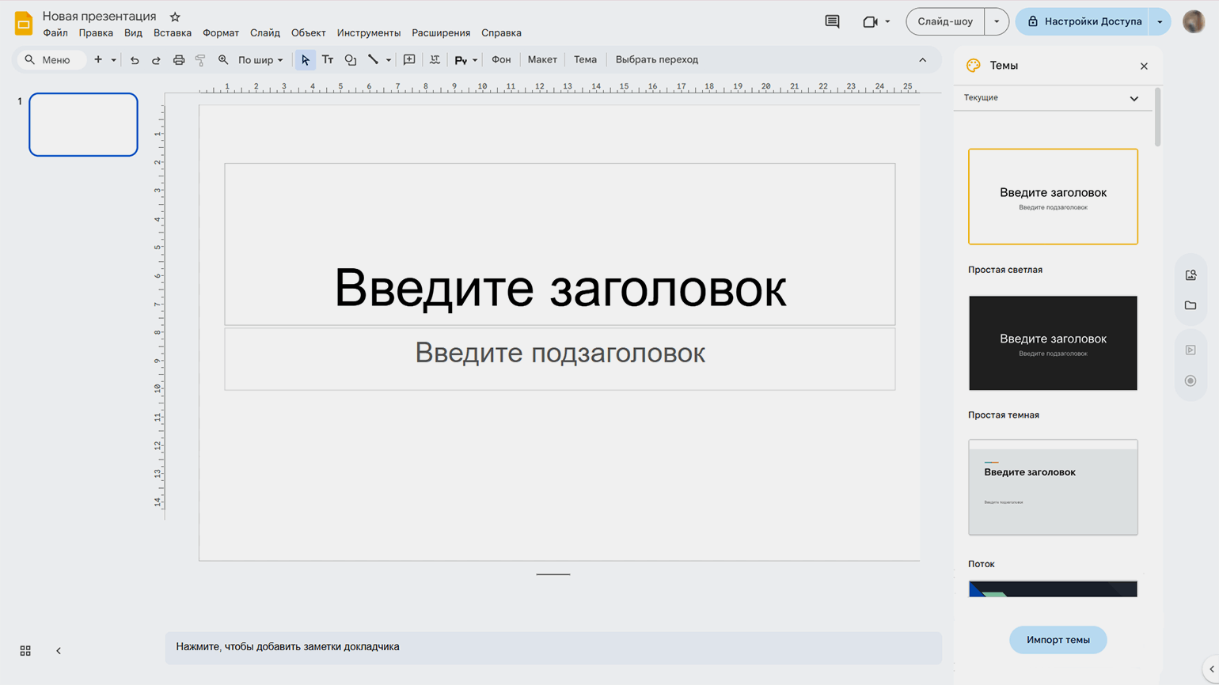Star the presentation title
Viewport: 1219px width, 685px height.
pyautogui.click(x=175, y=17)
